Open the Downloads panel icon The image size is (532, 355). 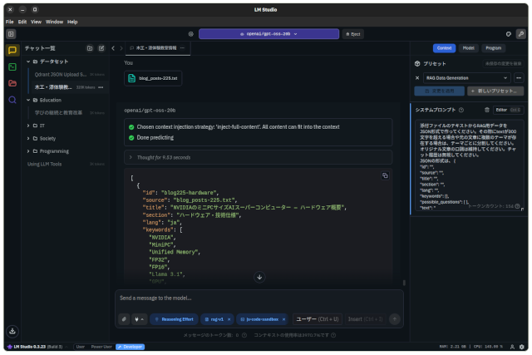12,331
